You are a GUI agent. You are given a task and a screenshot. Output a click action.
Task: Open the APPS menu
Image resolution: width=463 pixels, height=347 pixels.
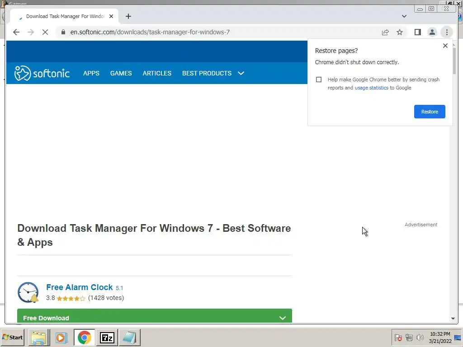tap(91, 73)
